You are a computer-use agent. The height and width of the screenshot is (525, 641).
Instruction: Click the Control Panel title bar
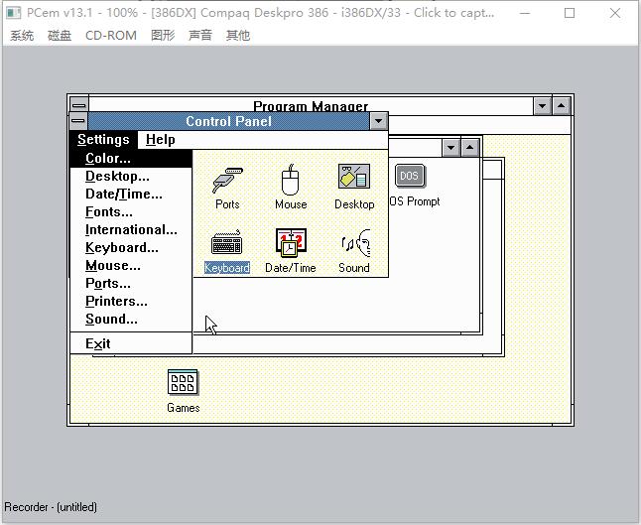point(228,121)
